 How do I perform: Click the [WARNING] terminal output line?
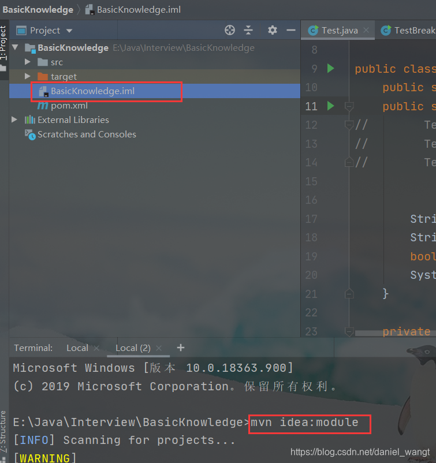44,458
